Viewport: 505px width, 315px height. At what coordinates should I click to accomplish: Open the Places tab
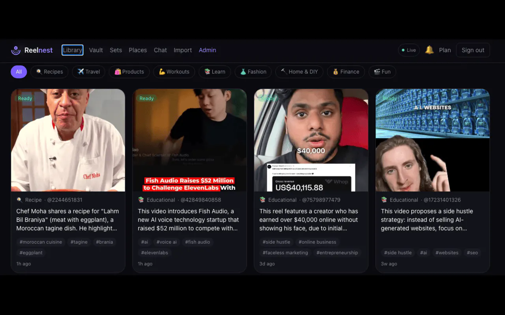click(138, 50)
